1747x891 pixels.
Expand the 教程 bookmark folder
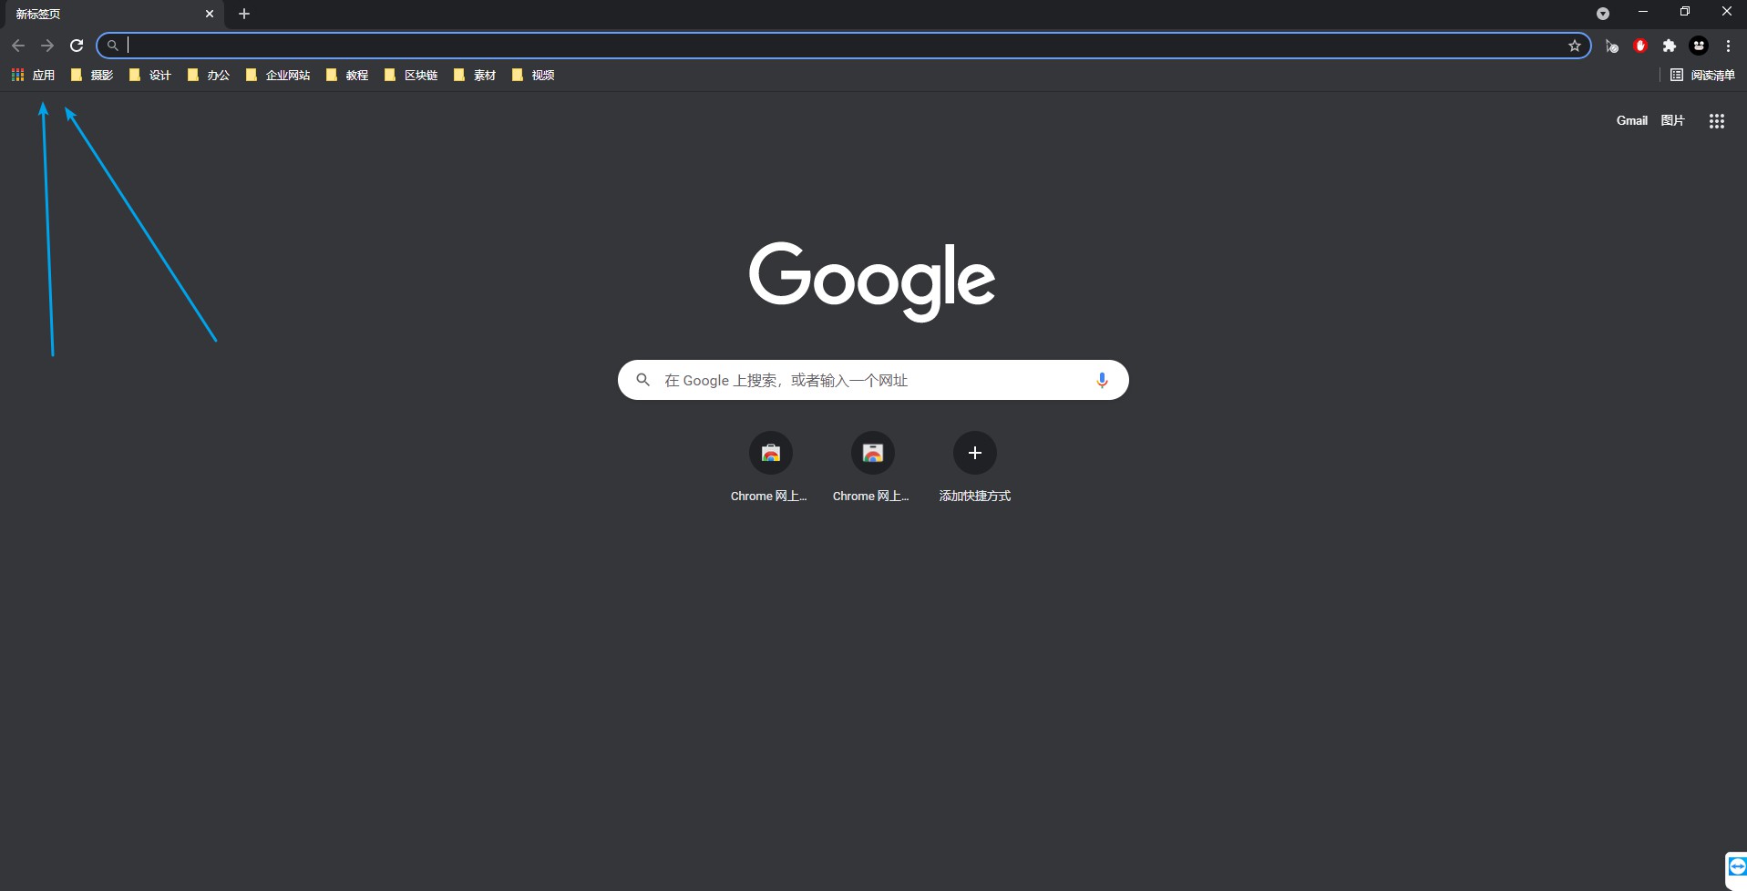[347, 75]
